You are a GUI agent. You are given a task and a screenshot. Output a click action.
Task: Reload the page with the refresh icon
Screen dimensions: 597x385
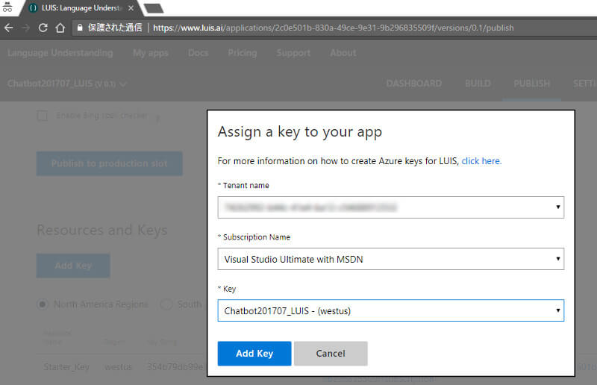(x=43, y=28)
